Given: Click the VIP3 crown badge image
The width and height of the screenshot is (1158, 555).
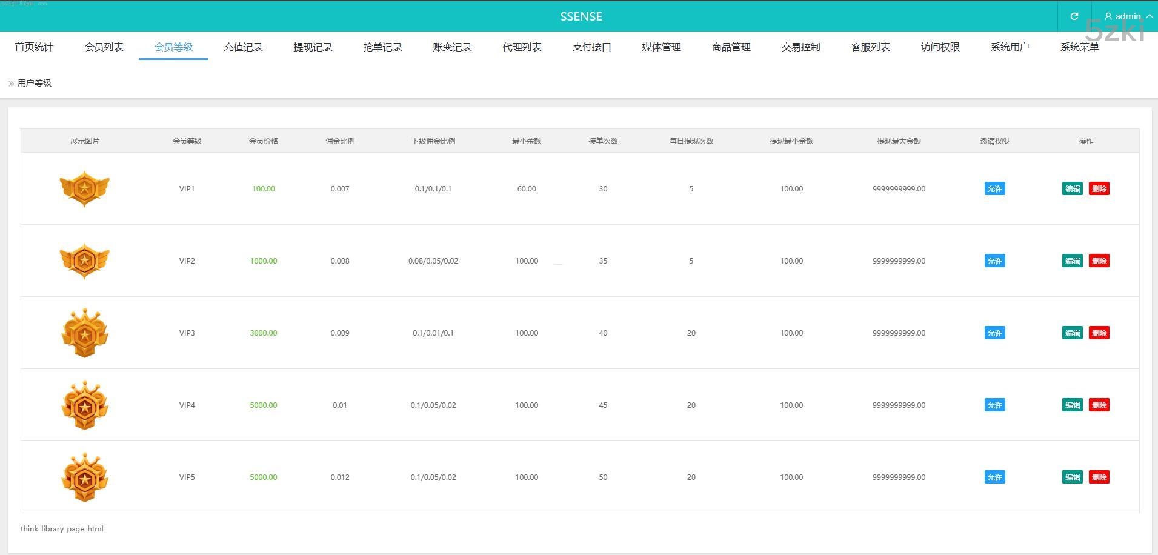Looking at the screenshot, I should 85,333.
